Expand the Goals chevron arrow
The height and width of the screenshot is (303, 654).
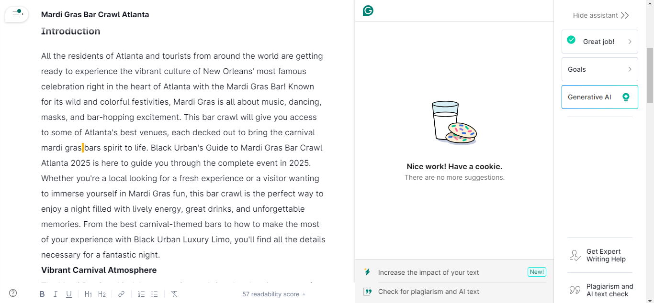[630, 69]
